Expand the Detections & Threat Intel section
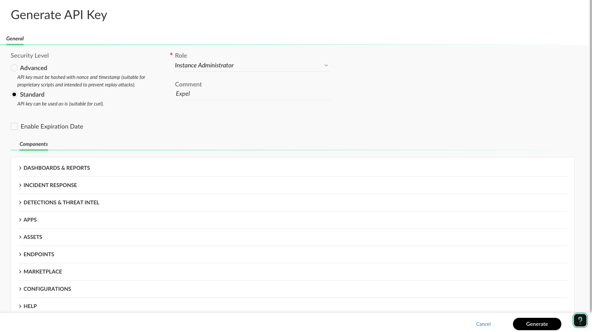Screen dimensions: 592x332 [x=293, y=203]
